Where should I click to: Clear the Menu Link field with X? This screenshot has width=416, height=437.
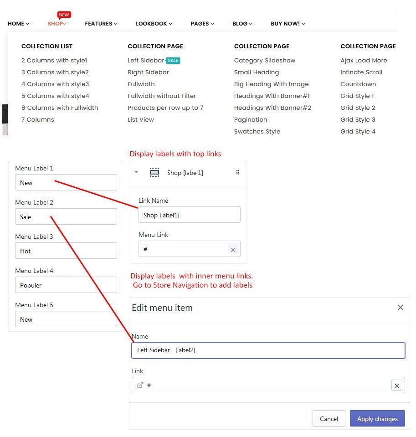click(x=233, y=250)
